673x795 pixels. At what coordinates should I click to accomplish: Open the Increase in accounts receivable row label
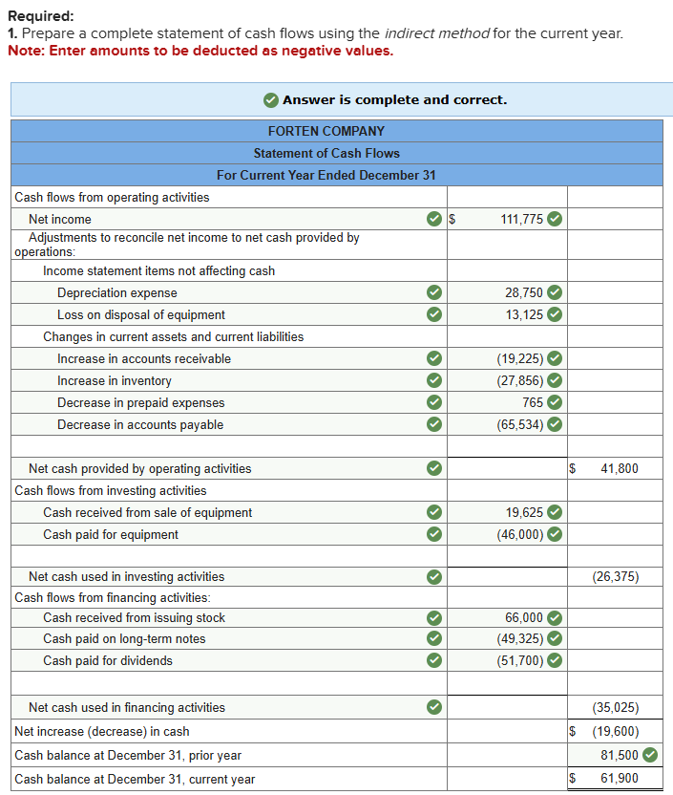tap(144, 358)
